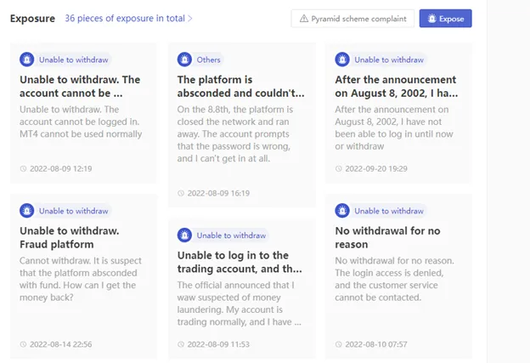Click the siren icon inside Expose button
This screenshot has height=363, width=530.
[x=432, y=18]
